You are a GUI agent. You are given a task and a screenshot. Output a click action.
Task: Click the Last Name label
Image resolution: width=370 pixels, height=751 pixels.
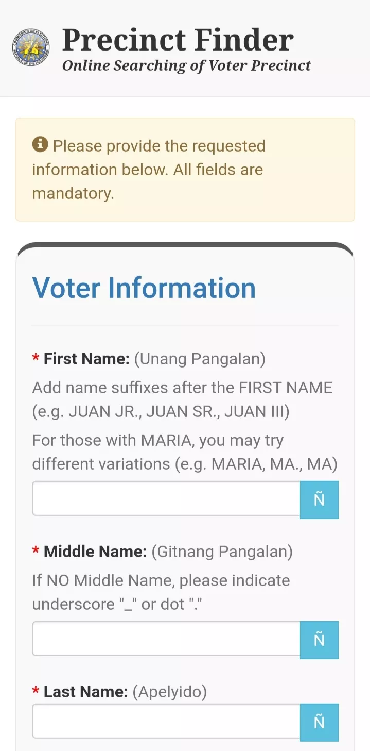pyautogui.click(x=85, y=692)
